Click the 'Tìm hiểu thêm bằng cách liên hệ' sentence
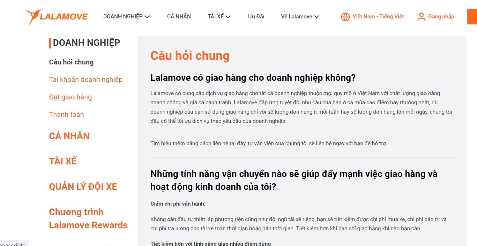The width and height of the screenshot is (477, 246). [269, 143]
